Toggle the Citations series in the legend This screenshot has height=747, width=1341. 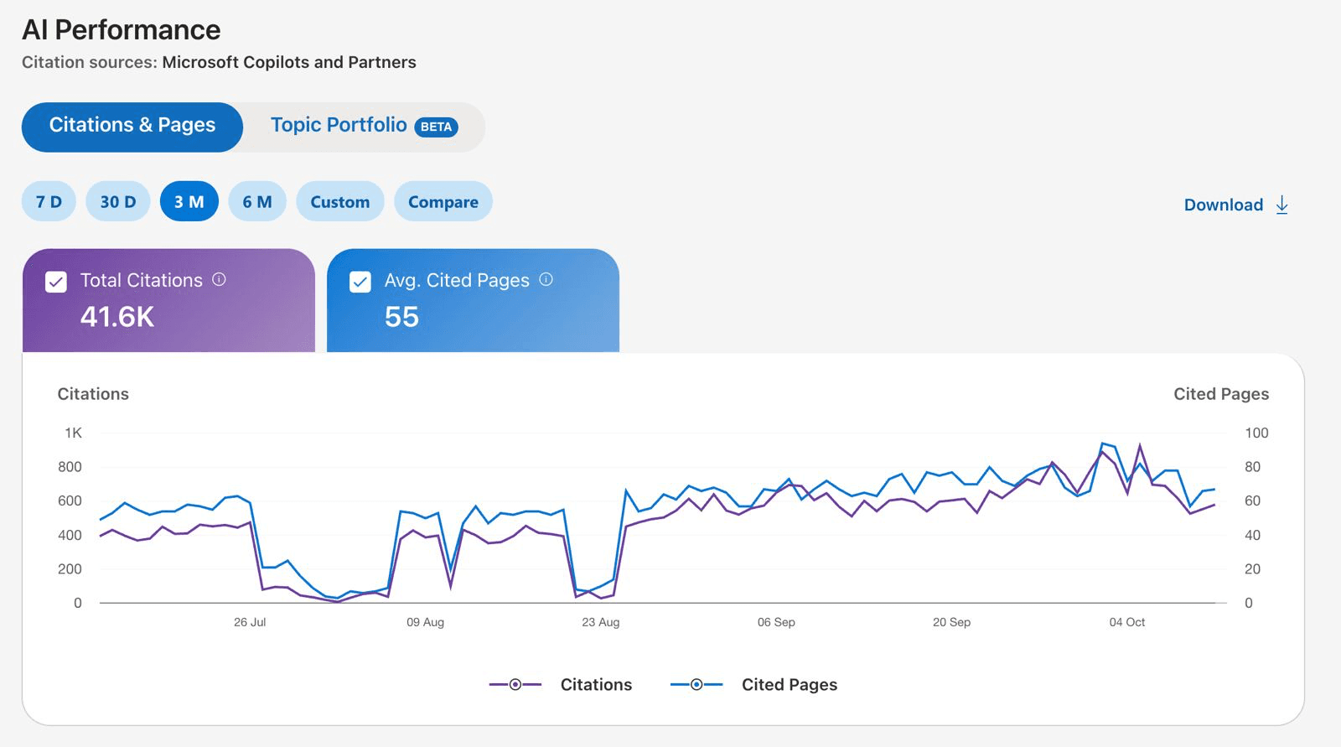(561, 685)
